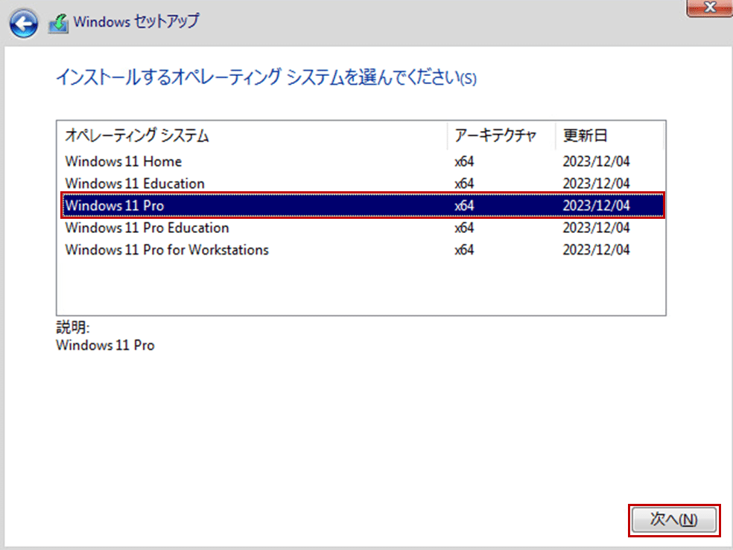Click the オペレーティング システム column header

(253, 136)
